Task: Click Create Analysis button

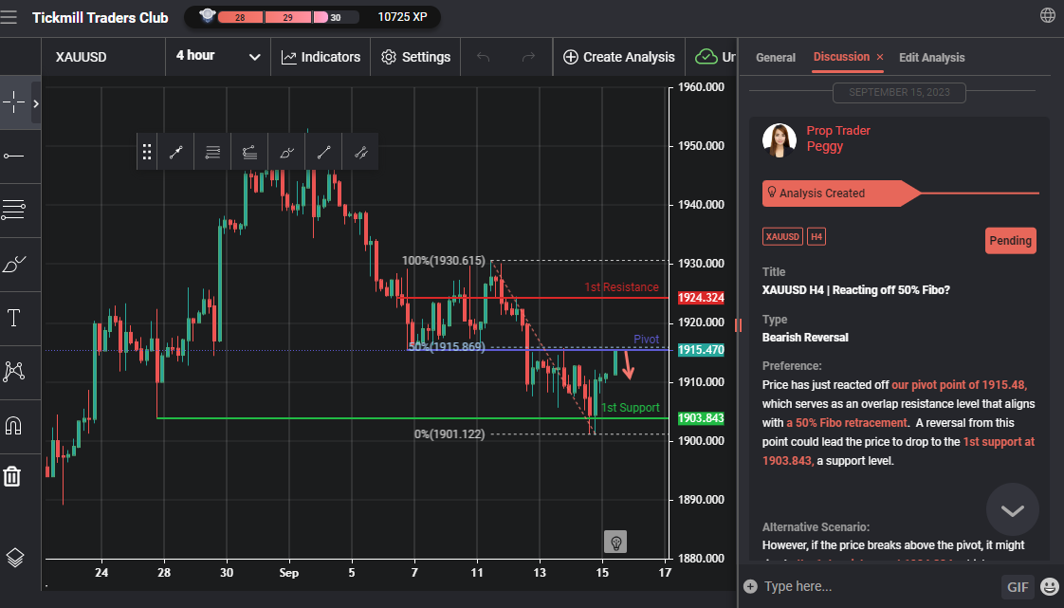Action: tap(619, 57)
